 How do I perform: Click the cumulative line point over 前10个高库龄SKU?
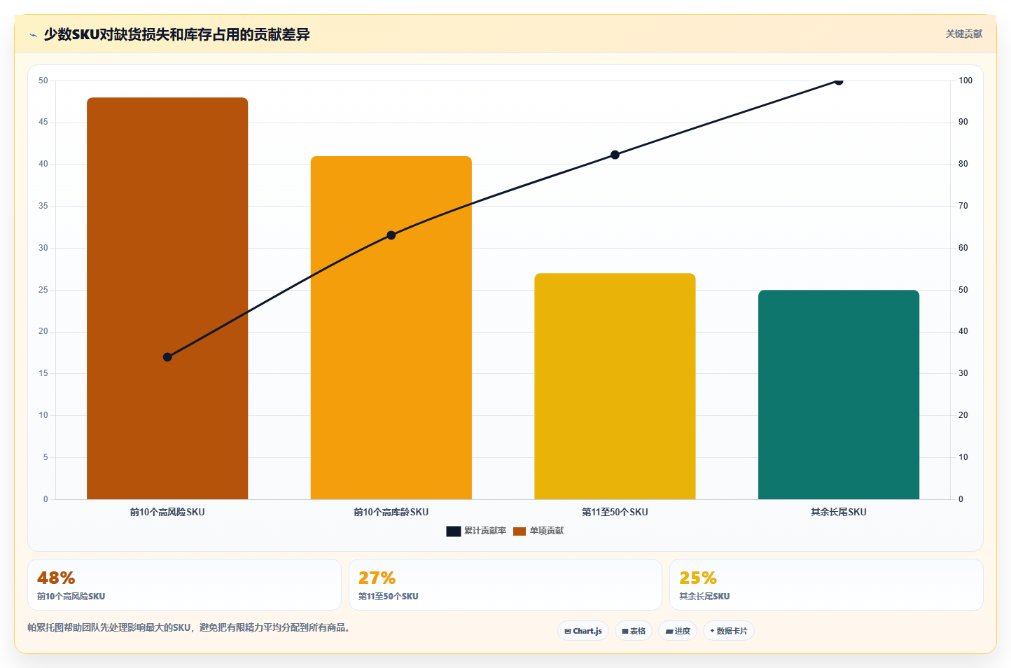point(391,235)
